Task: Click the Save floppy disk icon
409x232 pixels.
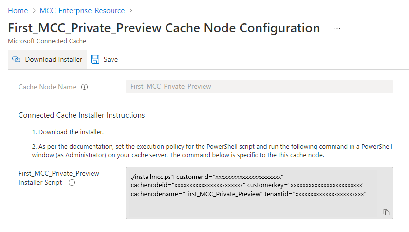Action: [x=95, y=59]
